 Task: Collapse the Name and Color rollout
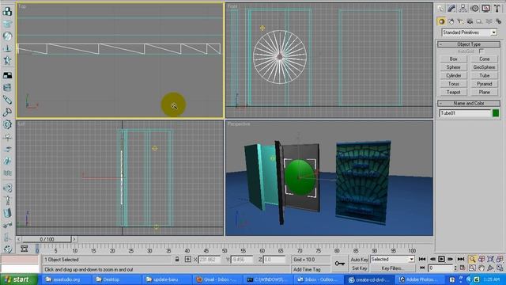point(469,104)
